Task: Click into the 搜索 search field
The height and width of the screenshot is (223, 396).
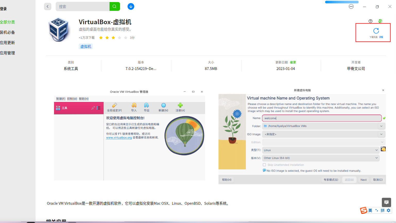Action: click(82, 6)
